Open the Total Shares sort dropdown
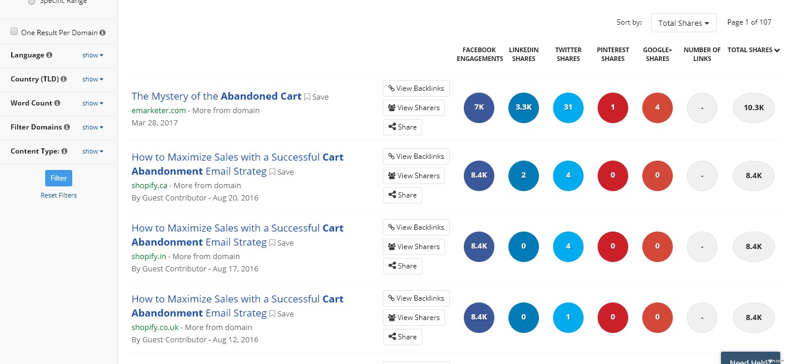 pyautogui.click(x=683, y=23)
